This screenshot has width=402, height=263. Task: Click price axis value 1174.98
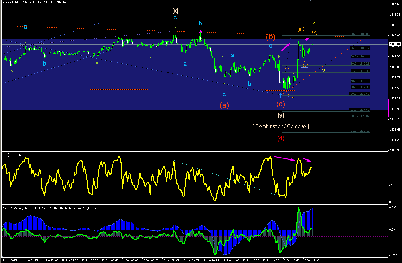[395, 109]
